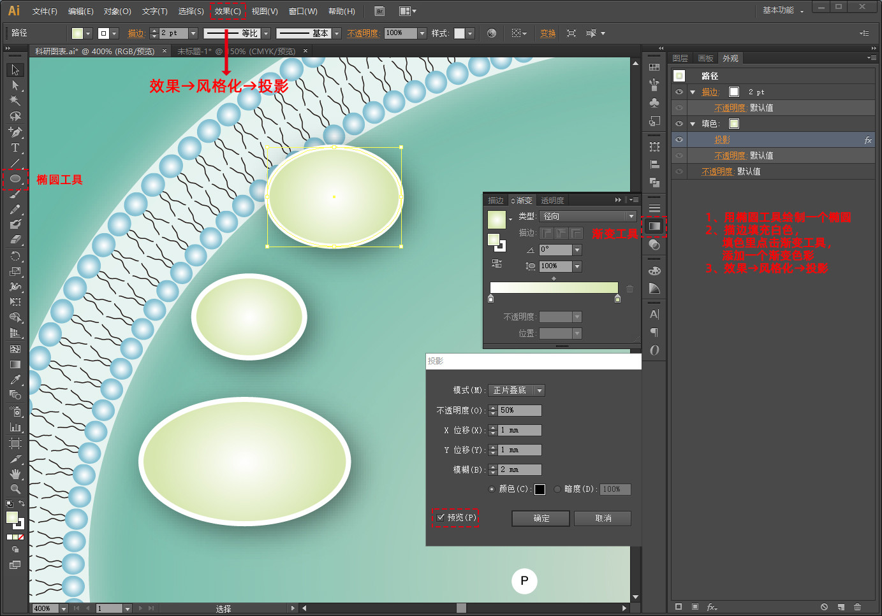Open the gradient 类型 type dropdown

(588, 217)
